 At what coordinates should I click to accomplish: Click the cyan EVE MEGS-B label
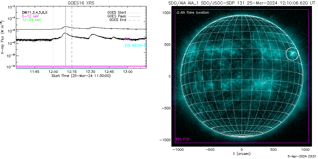135,46
